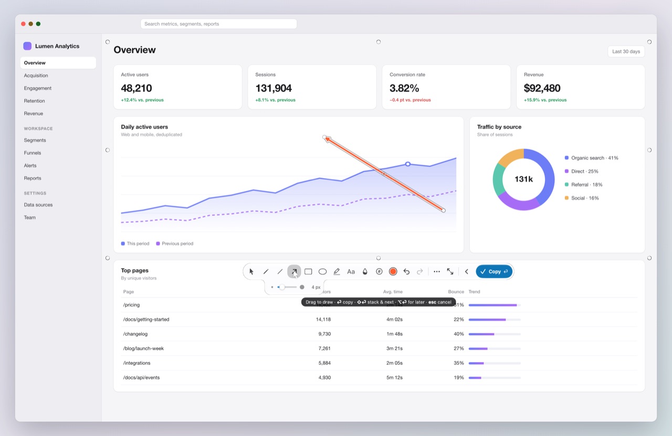Choose the thick-stroke pen drawing tool

click(x=266, y=271)
